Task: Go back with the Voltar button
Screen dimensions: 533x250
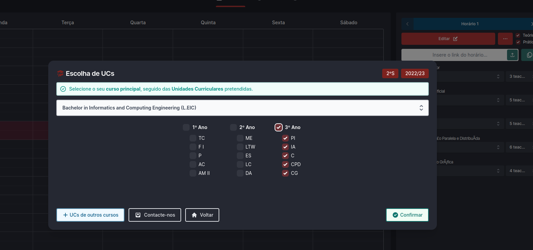Action: point(202,215)
